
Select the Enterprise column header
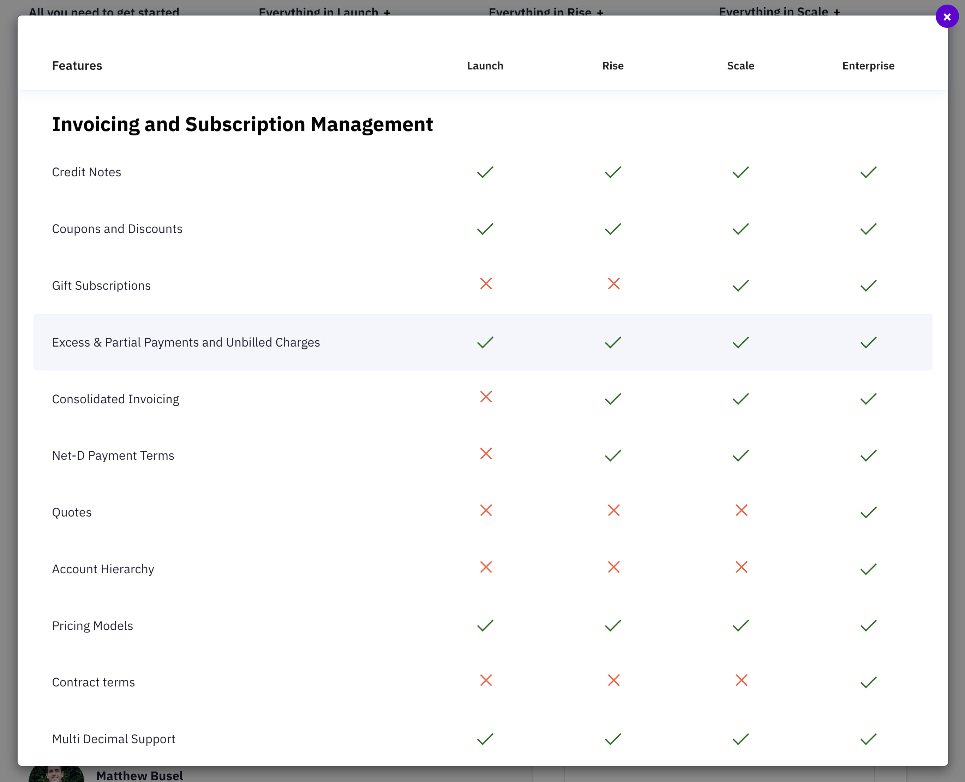click(868, 66)
